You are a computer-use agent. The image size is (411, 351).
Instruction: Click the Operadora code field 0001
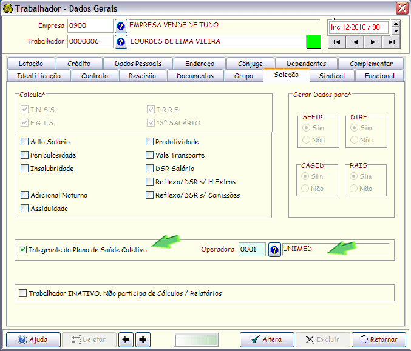pyautogui.click(x=252, y=249)
